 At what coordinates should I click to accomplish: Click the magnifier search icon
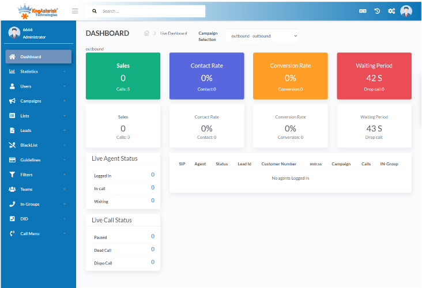coord(95,11)
